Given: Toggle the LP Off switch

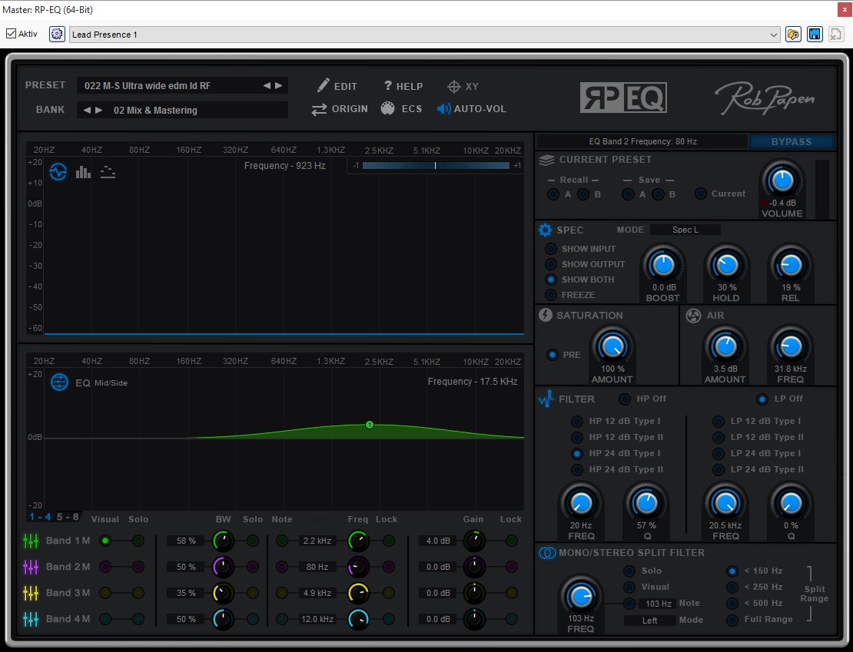Looking at the screenshot, I should click(762, 399).
